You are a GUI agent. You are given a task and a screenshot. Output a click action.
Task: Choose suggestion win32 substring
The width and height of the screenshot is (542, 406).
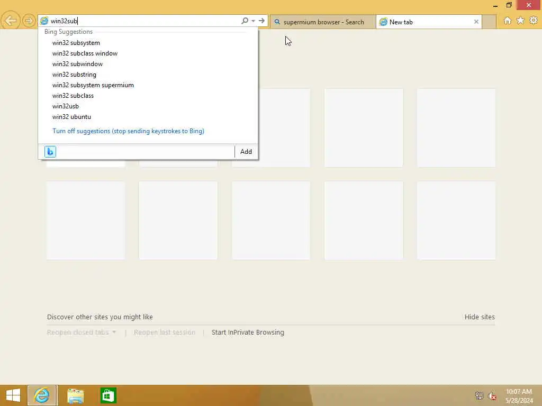click(x=74, y=75)
